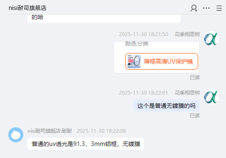
Task: Click the 已读 status under the product card
Action: [x=195, y=77]
